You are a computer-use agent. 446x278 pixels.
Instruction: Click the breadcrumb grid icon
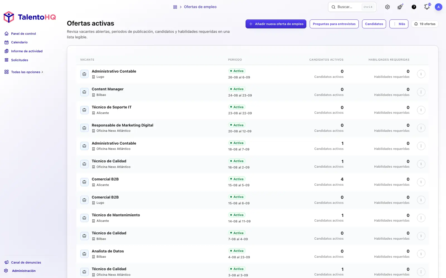pos(175,7)
